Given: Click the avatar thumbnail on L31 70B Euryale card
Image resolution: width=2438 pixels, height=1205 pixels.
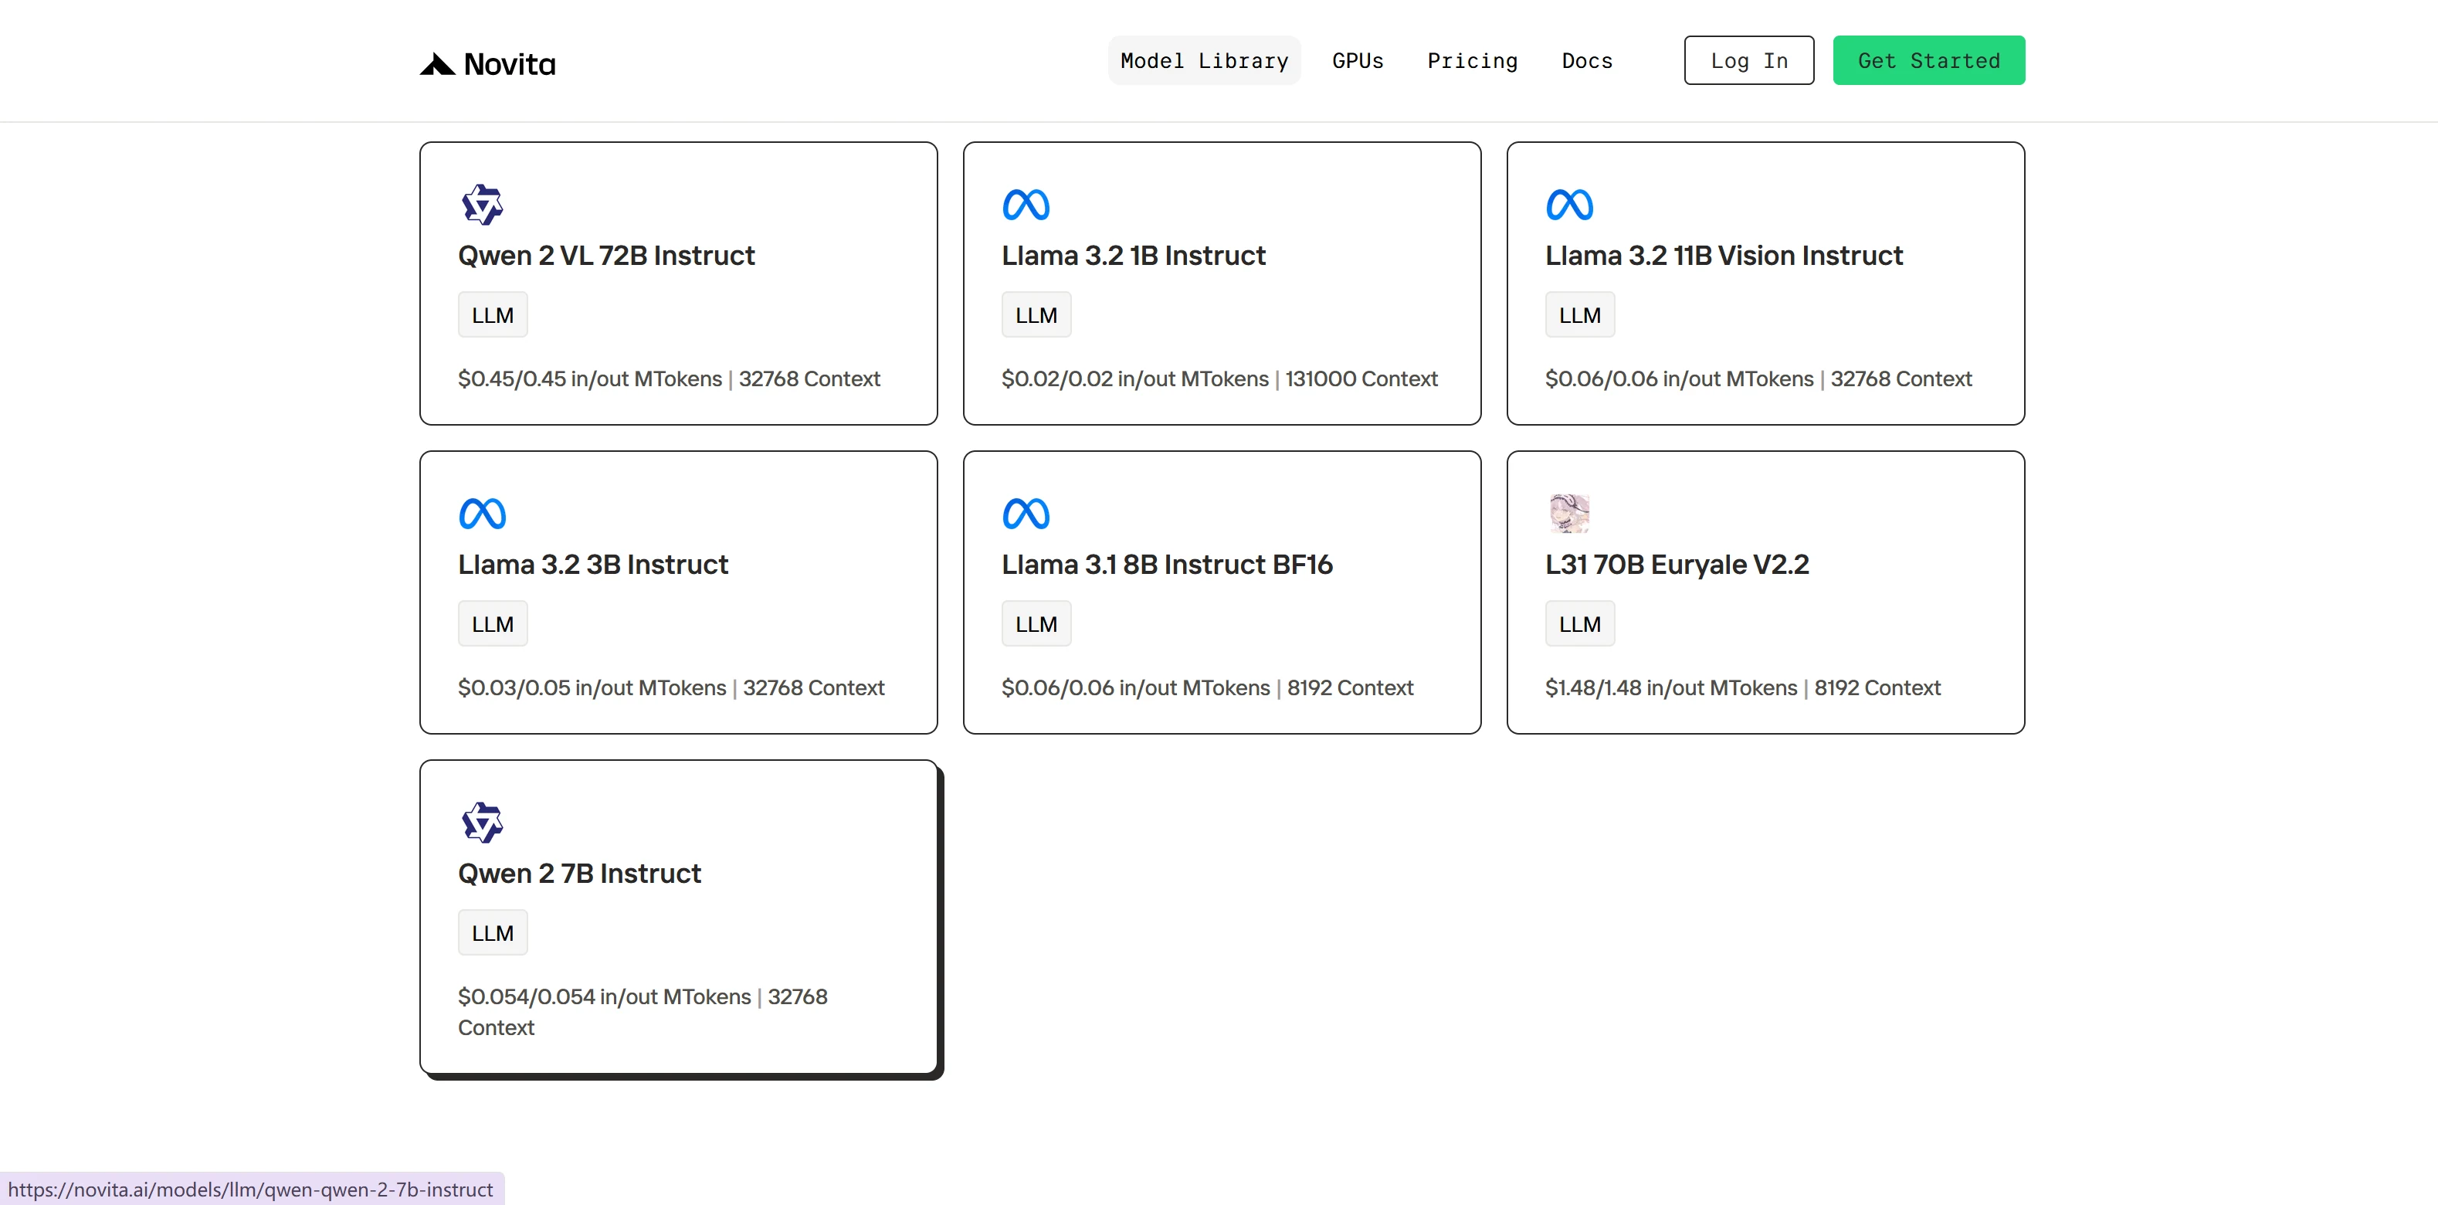Looking at the screenshot, I should [1569, 513].
